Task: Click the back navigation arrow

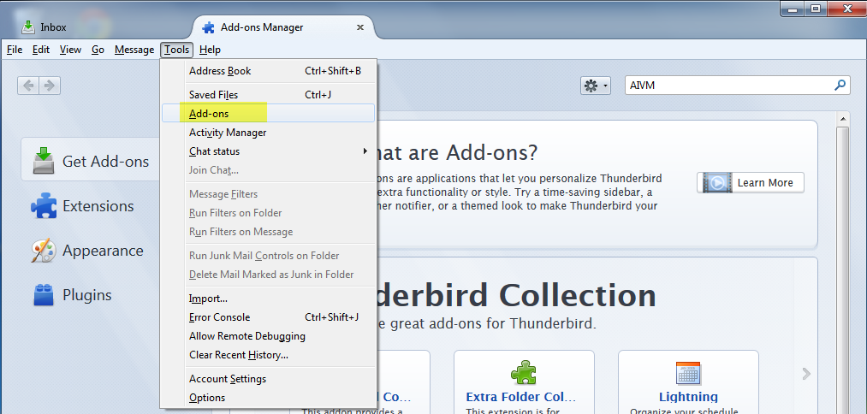Action: (x=28, y=86)
